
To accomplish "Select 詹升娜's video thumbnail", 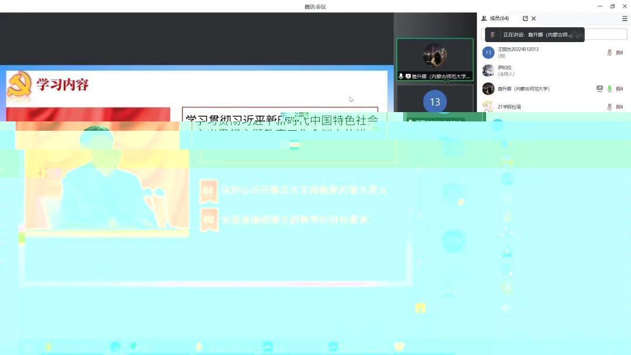I will pos(435,60).
